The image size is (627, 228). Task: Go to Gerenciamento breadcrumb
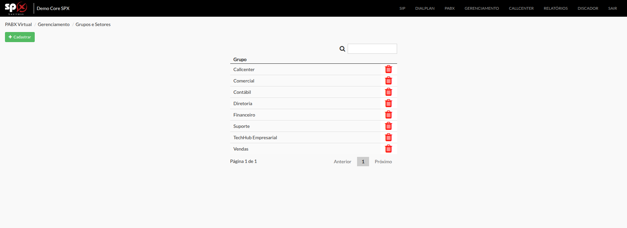click(54, 24)
